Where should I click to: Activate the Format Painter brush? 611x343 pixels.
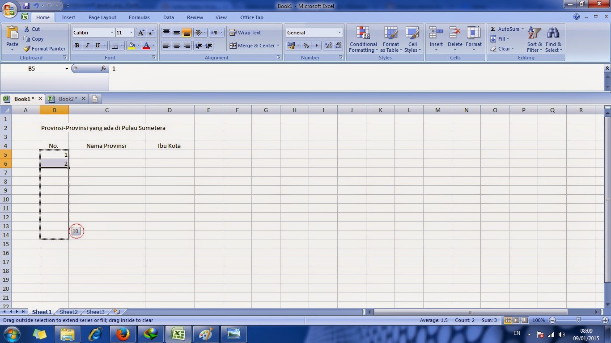coord(27,49)
